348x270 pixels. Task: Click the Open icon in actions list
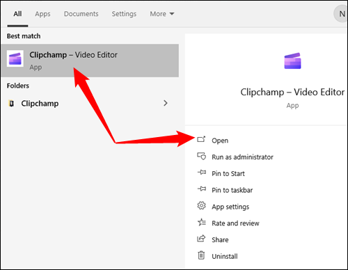(x=201, y=139)
